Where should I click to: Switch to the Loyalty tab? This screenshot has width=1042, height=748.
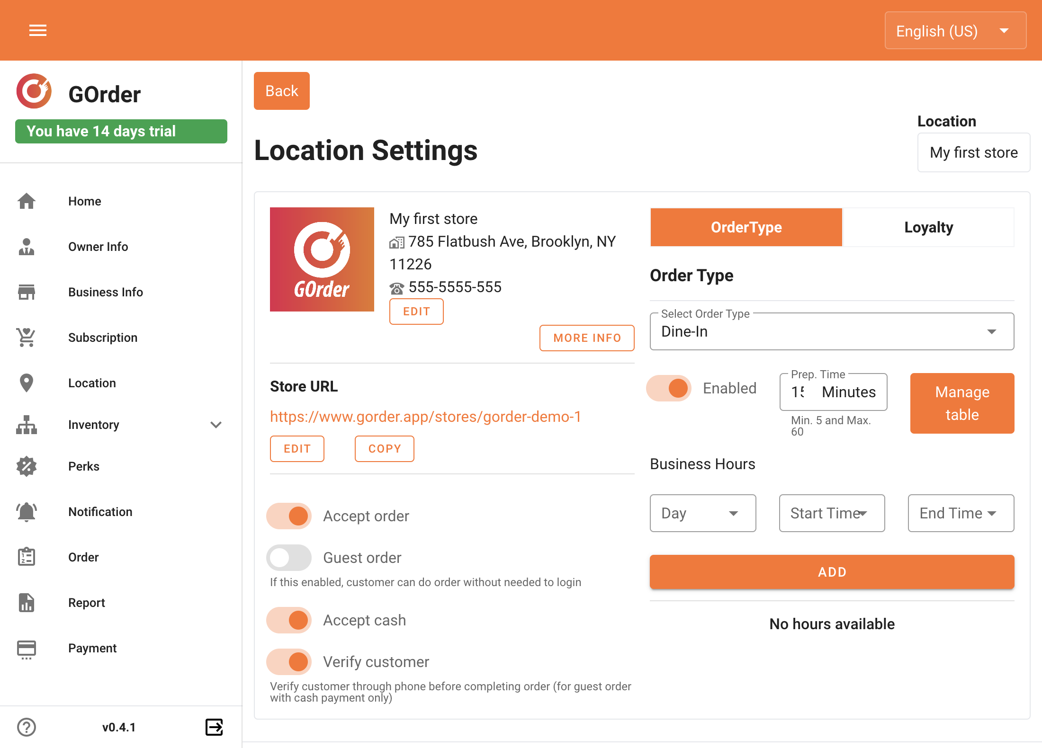(928, 227)
